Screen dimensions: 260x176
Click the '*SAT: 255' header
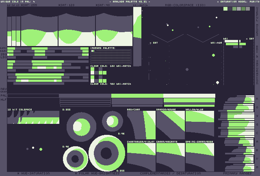29,5
